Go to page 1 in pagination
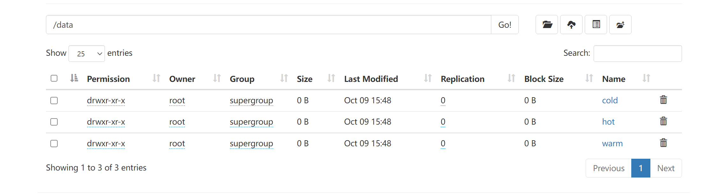703x196 pixels. [x=641, y=168]
